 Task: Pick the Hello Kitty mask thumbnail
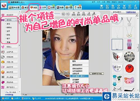point(129,80)
